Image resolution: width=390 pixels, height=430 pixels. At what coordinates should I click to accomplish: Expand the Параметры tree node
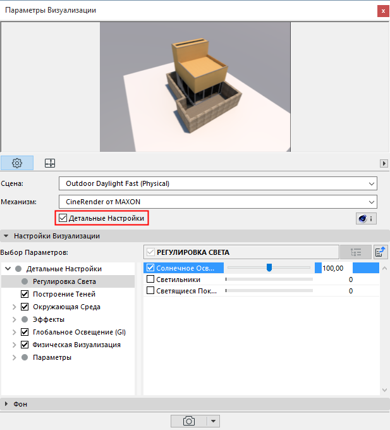[15, 358]
